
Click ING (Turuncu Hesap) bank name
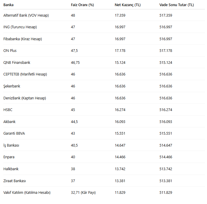click(x=20, y=27)
